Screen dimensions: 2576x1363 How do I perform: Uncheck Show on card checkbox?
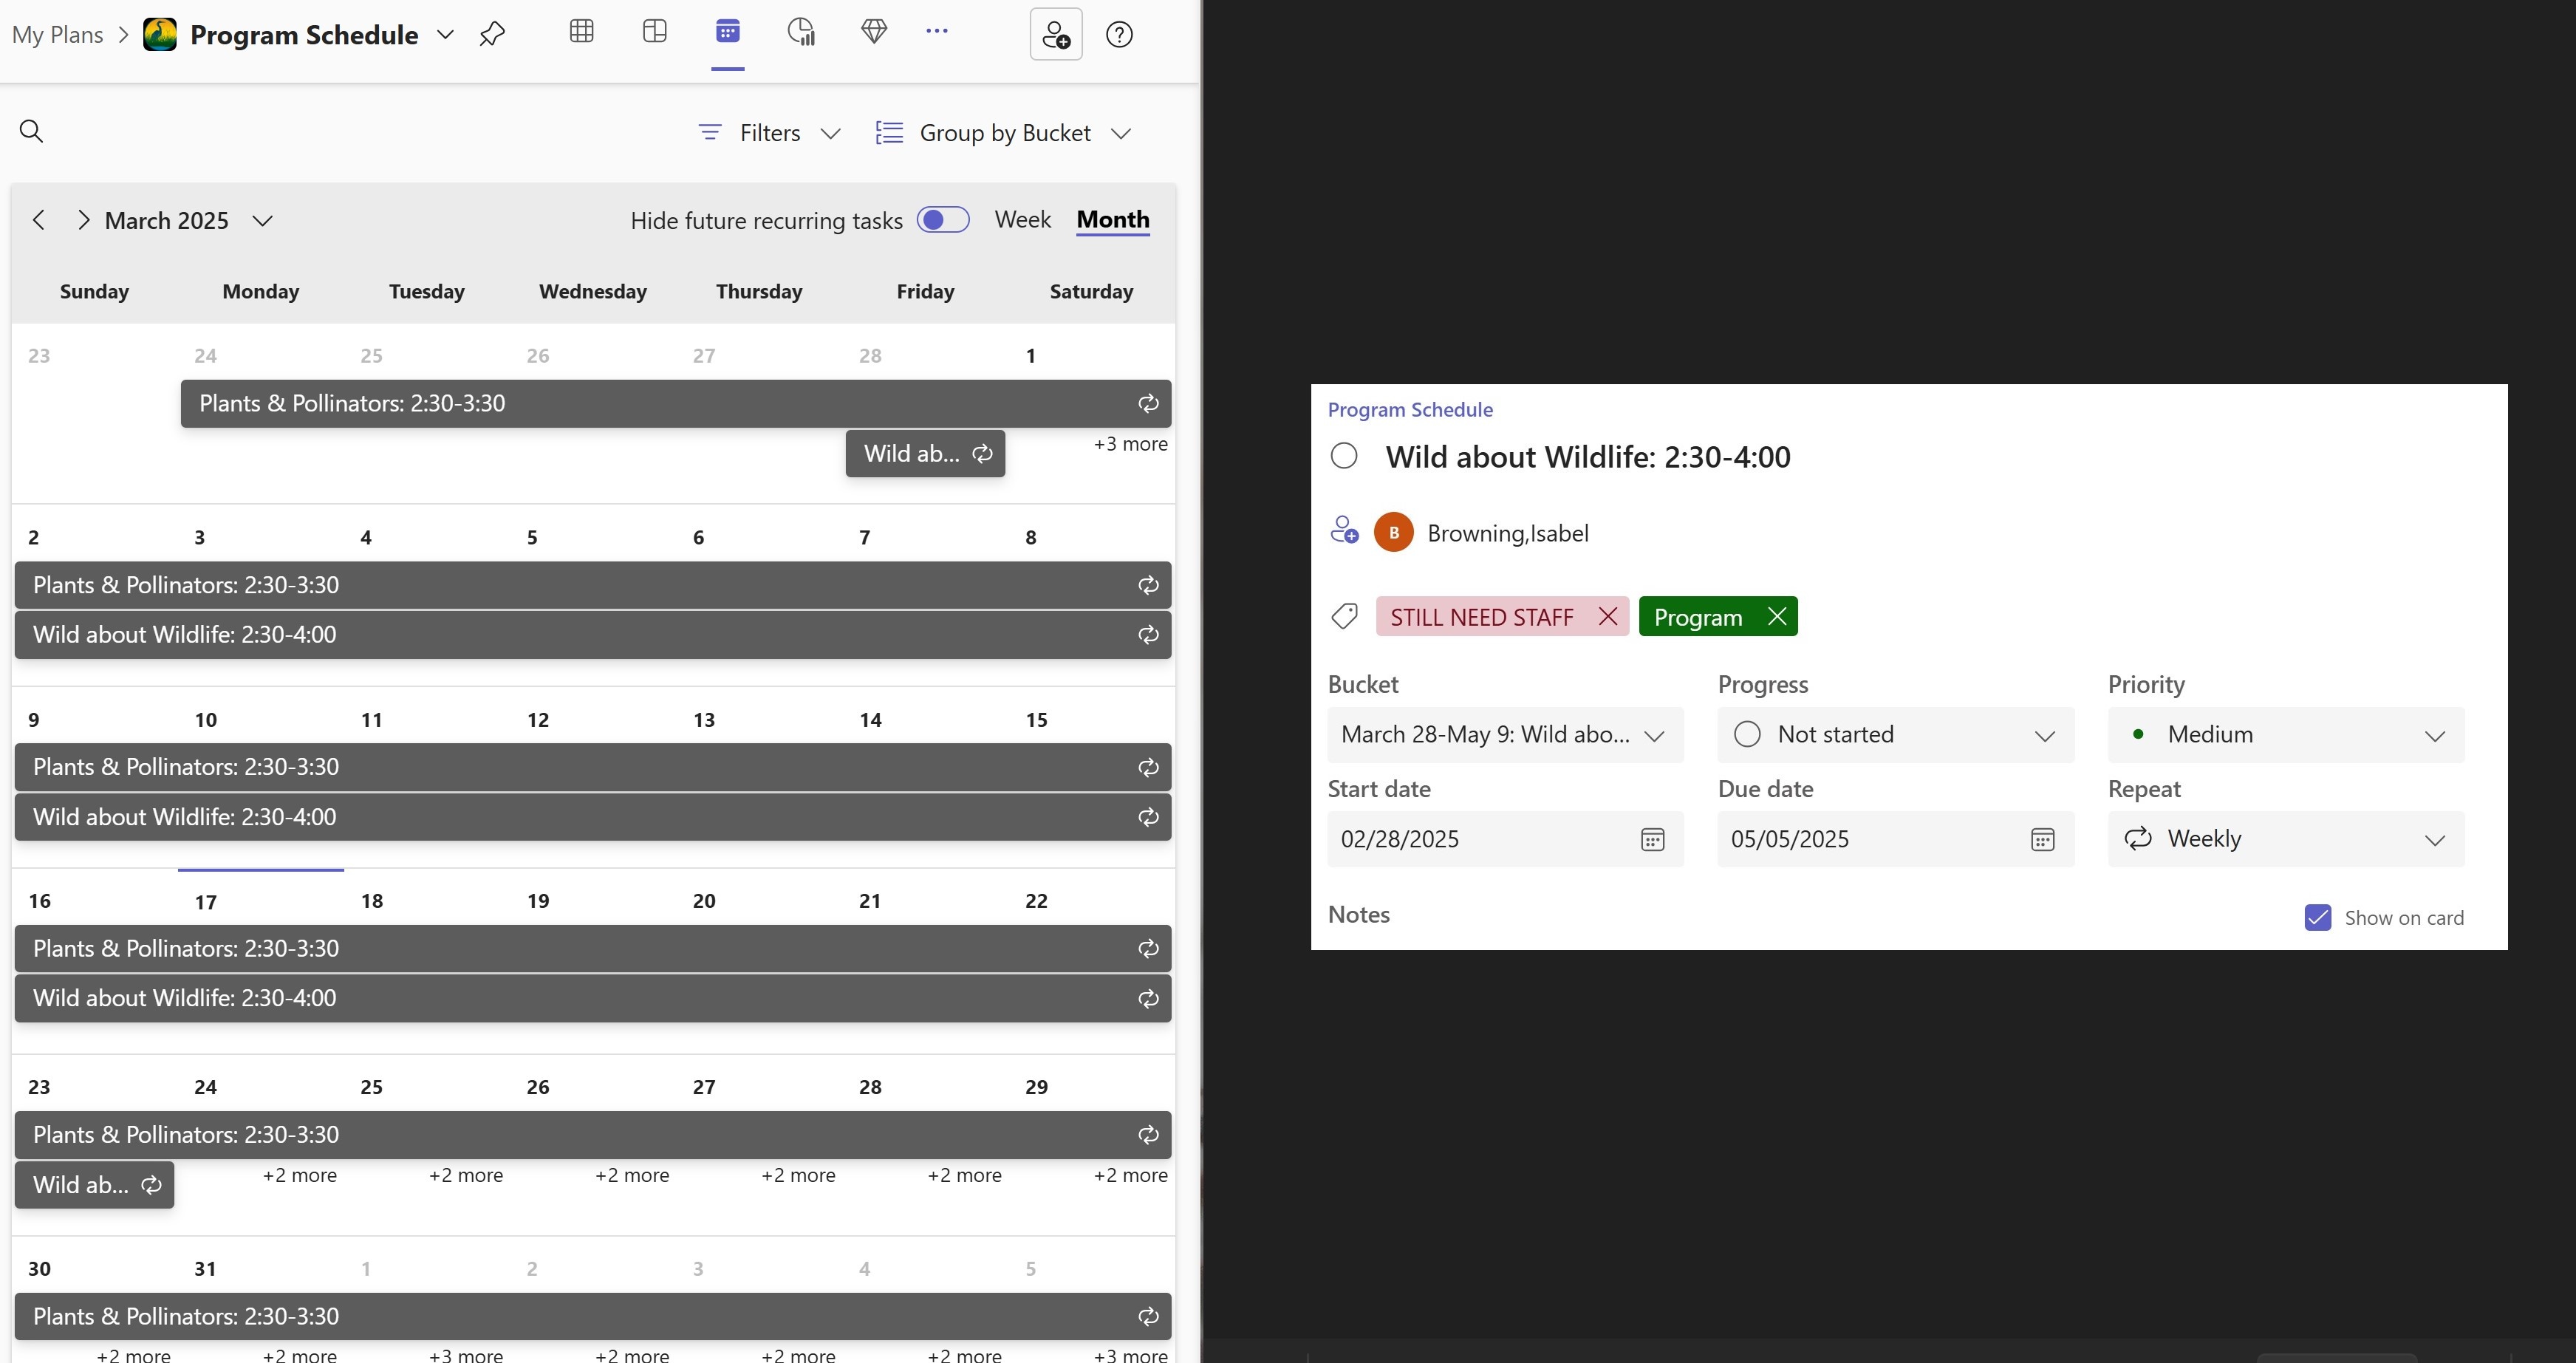click(2317, 917)
